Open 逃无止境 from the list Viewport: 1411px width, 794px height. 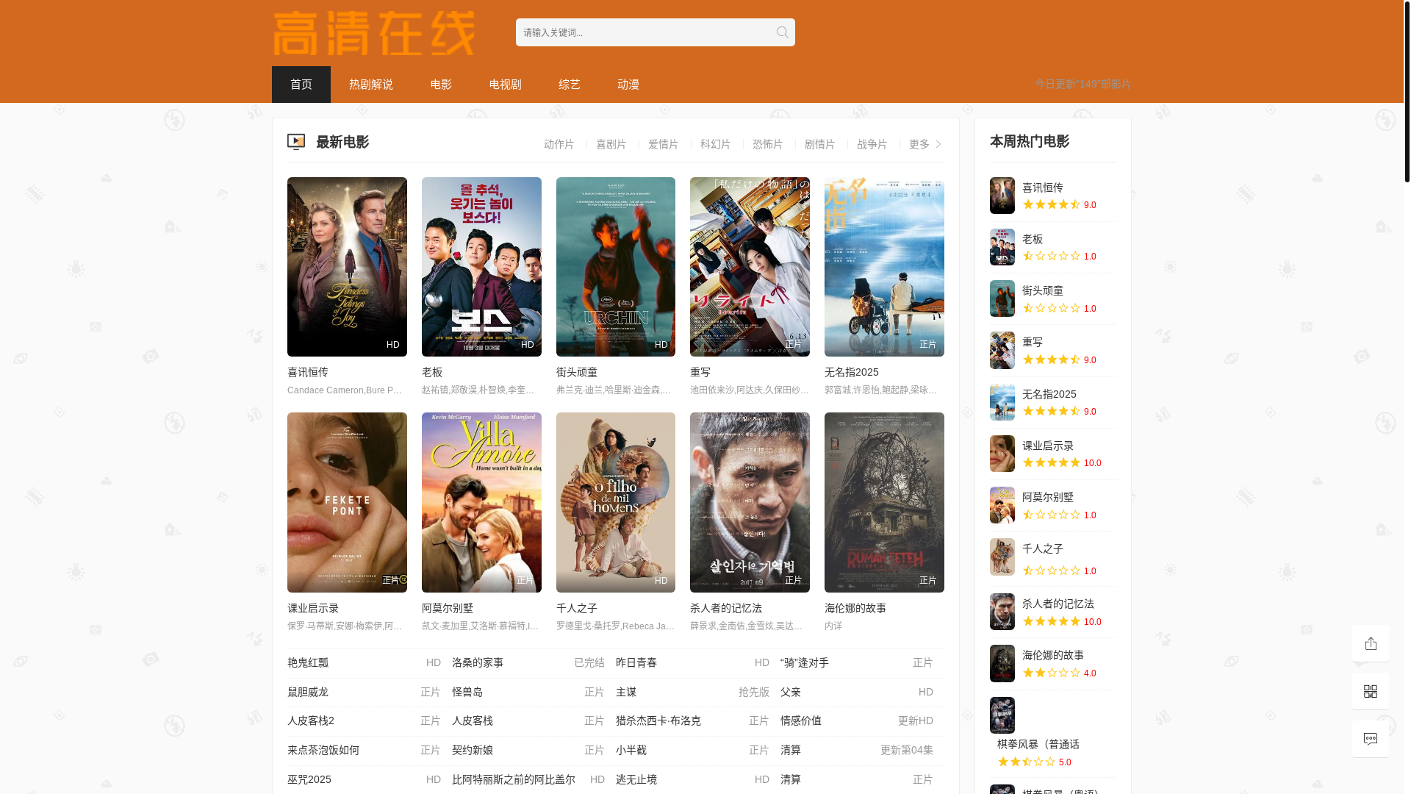pyautogui.click(x=636, y=779)
